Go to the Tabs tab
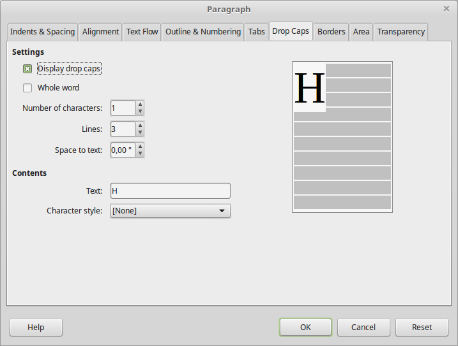The width and height of the screenshot is (458, 346). (256, 32)
